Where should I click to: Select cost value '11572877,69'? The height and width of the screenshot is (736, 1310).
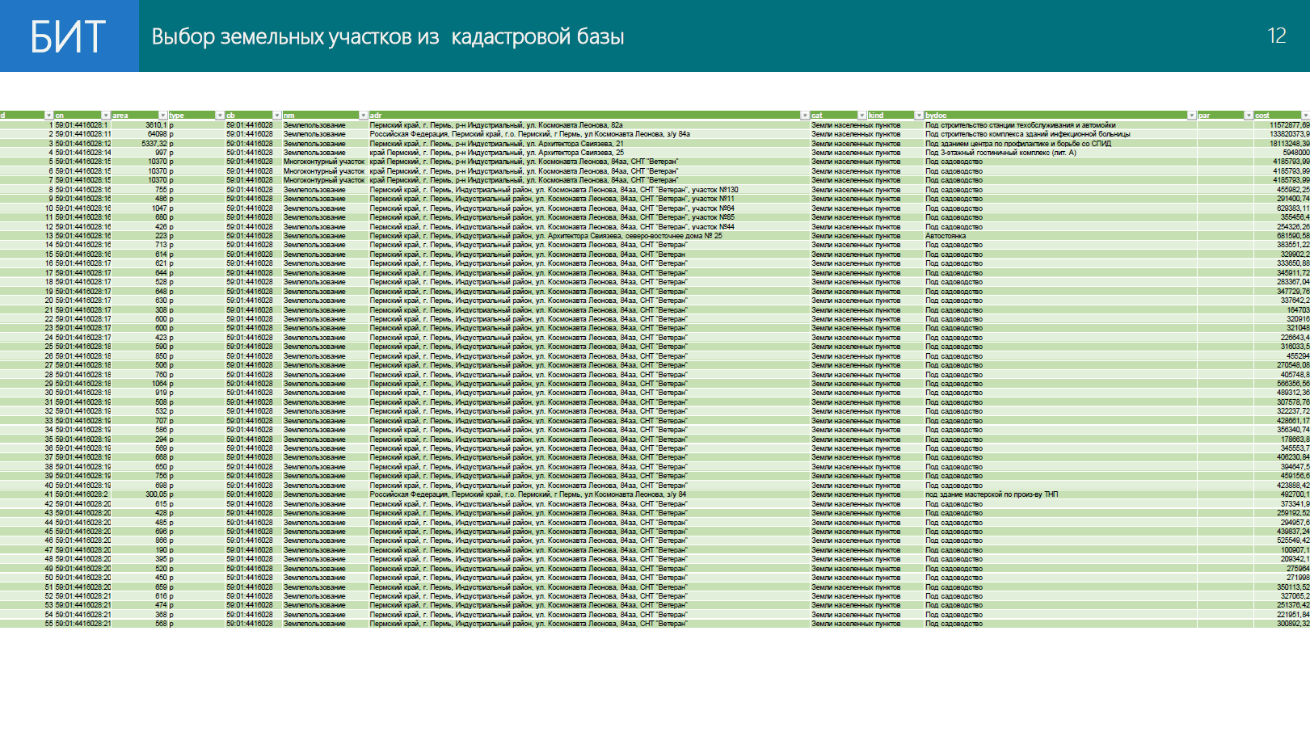pos(1289,125)
